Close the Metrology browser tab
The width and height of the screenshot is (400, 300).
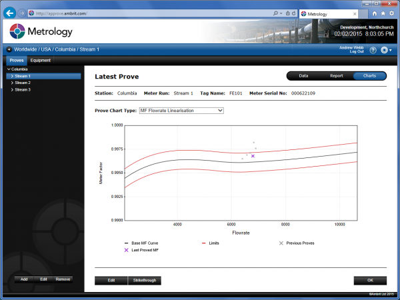pyautogui.click(x=355, y=14)
